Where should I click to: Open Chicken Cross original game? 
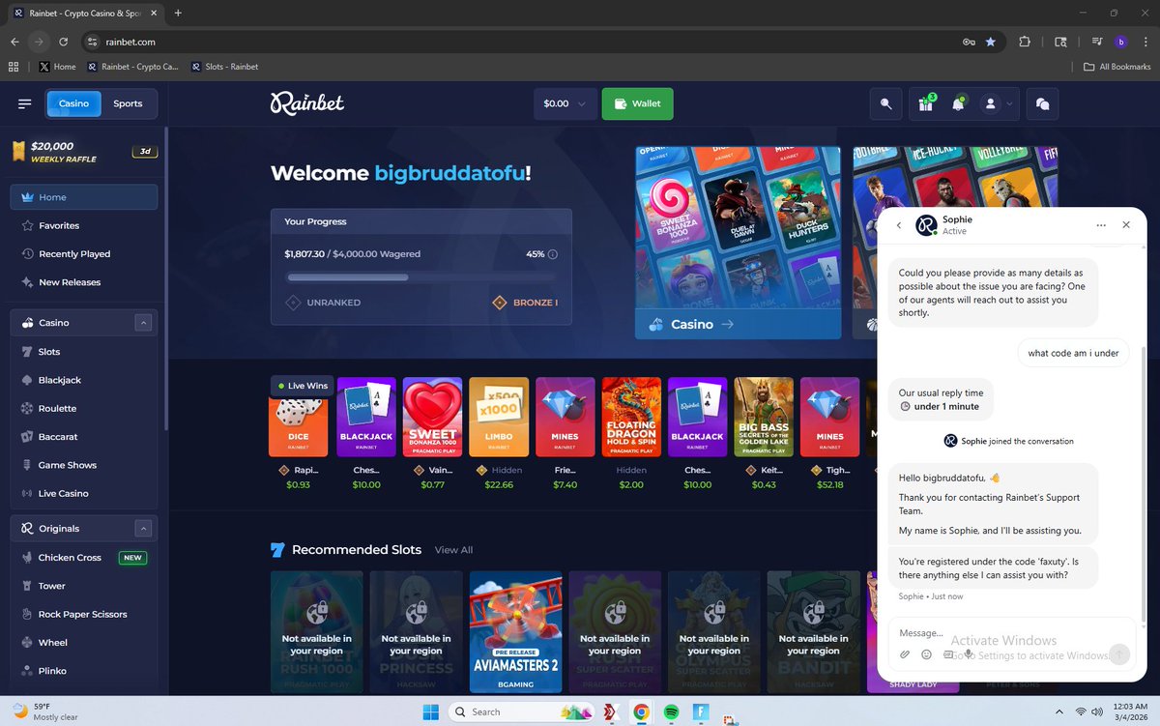(84, 558)
